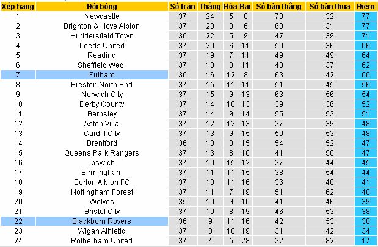Click the Xếp hạng column header
The image size is (378, 247).
(18, 7)
